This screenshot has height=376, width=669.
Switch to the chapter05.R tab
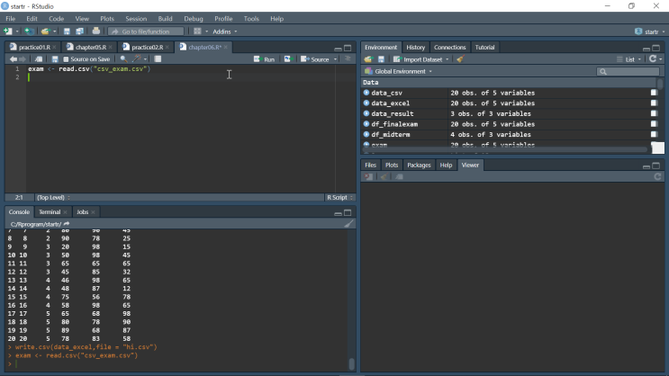[x=90, y=48]
